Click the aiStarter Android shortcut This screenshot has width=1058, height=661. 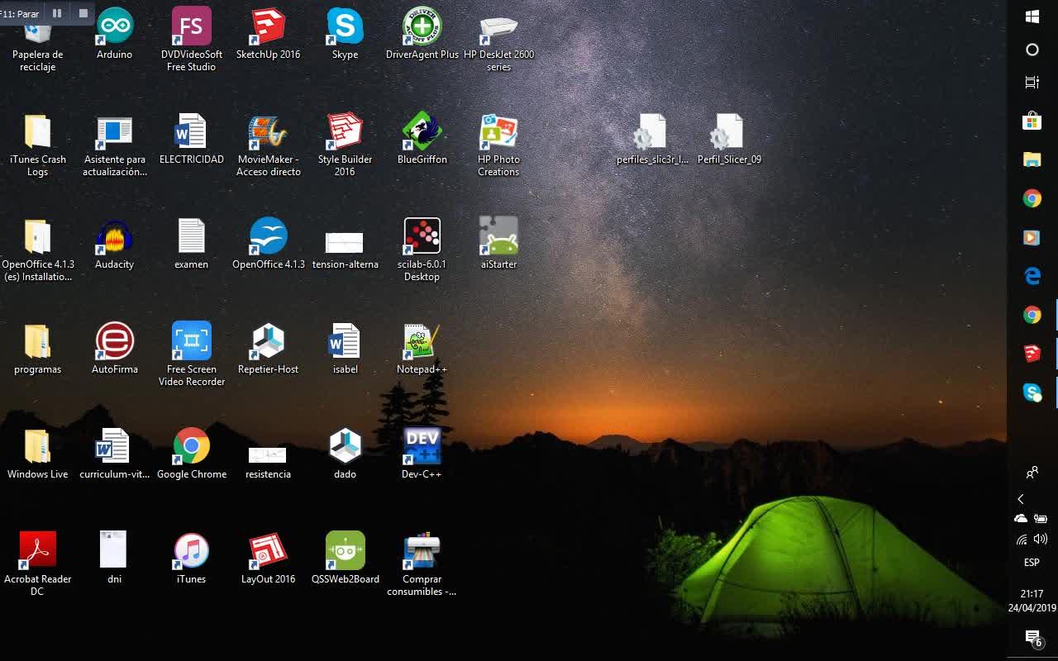(498, 244)
